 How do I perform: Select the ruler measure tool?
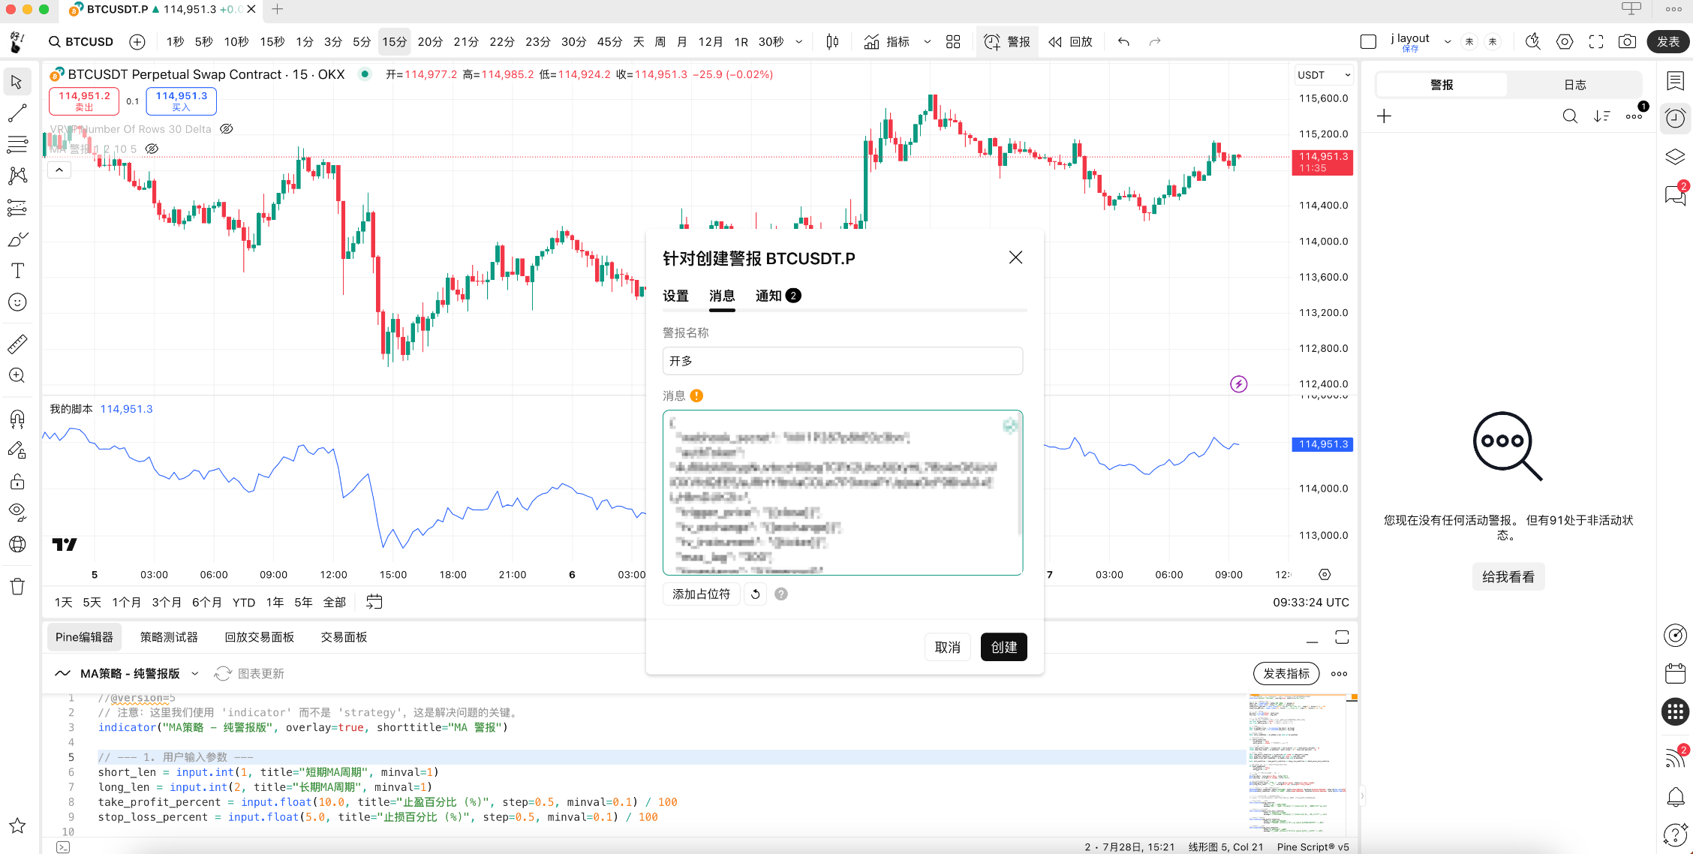[x=17, y=344]
